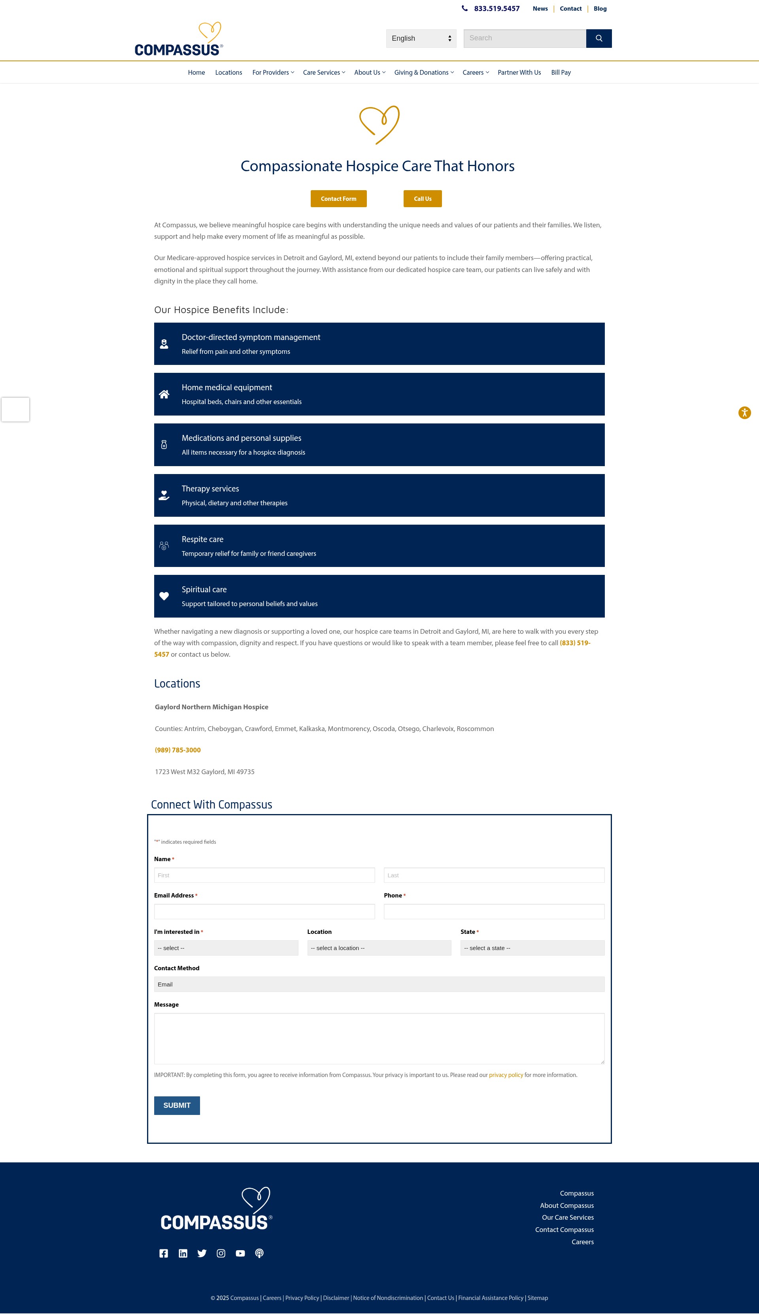Click the (833) 519-5457 paragraph link
Image resolution: width=759 pixels, height=1315 pixels.
pos(575,643)
